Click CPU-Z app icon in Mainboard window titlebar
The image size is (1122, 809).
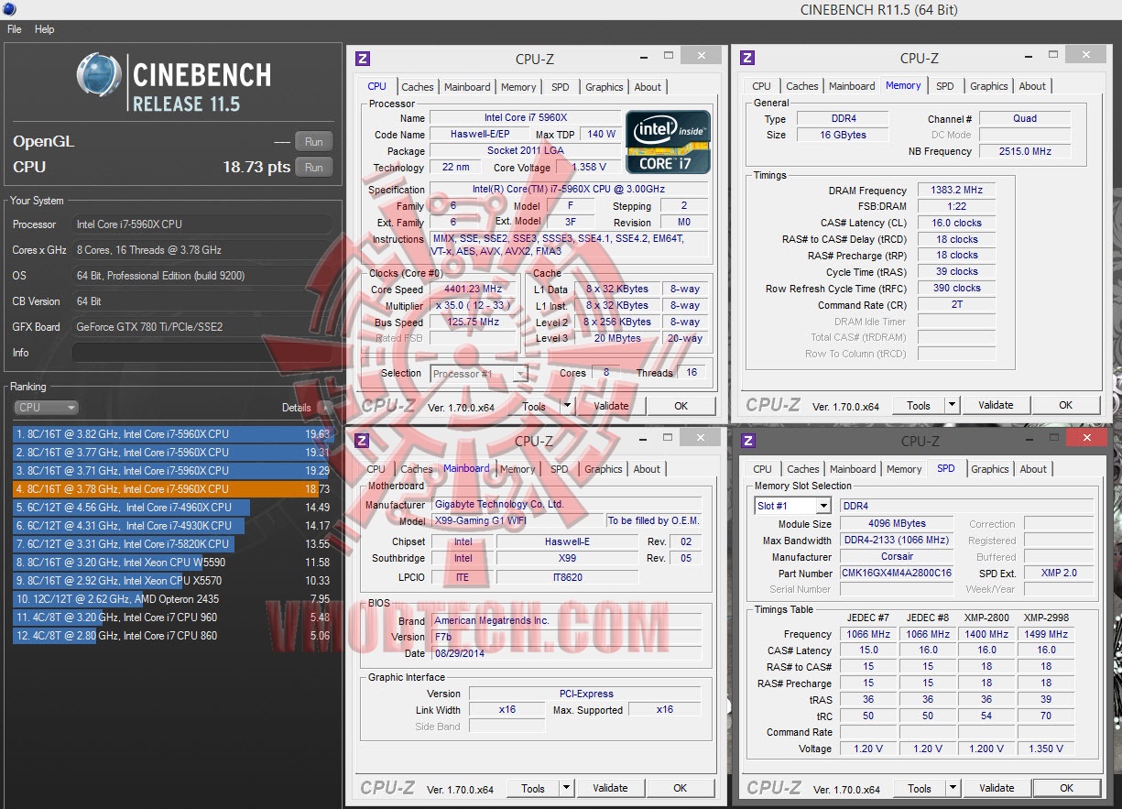click(363, 441)
